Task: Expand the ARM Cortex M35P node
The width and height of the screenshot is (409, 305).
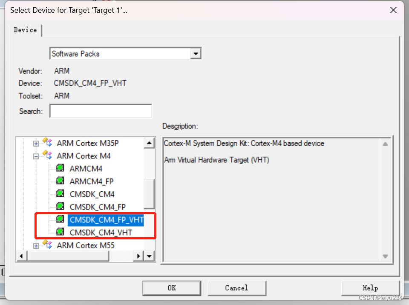Action: [x=36, y=143]
